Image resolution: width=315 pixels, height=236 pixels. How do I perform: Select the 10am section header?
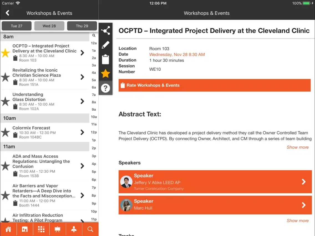pos(45,118)
